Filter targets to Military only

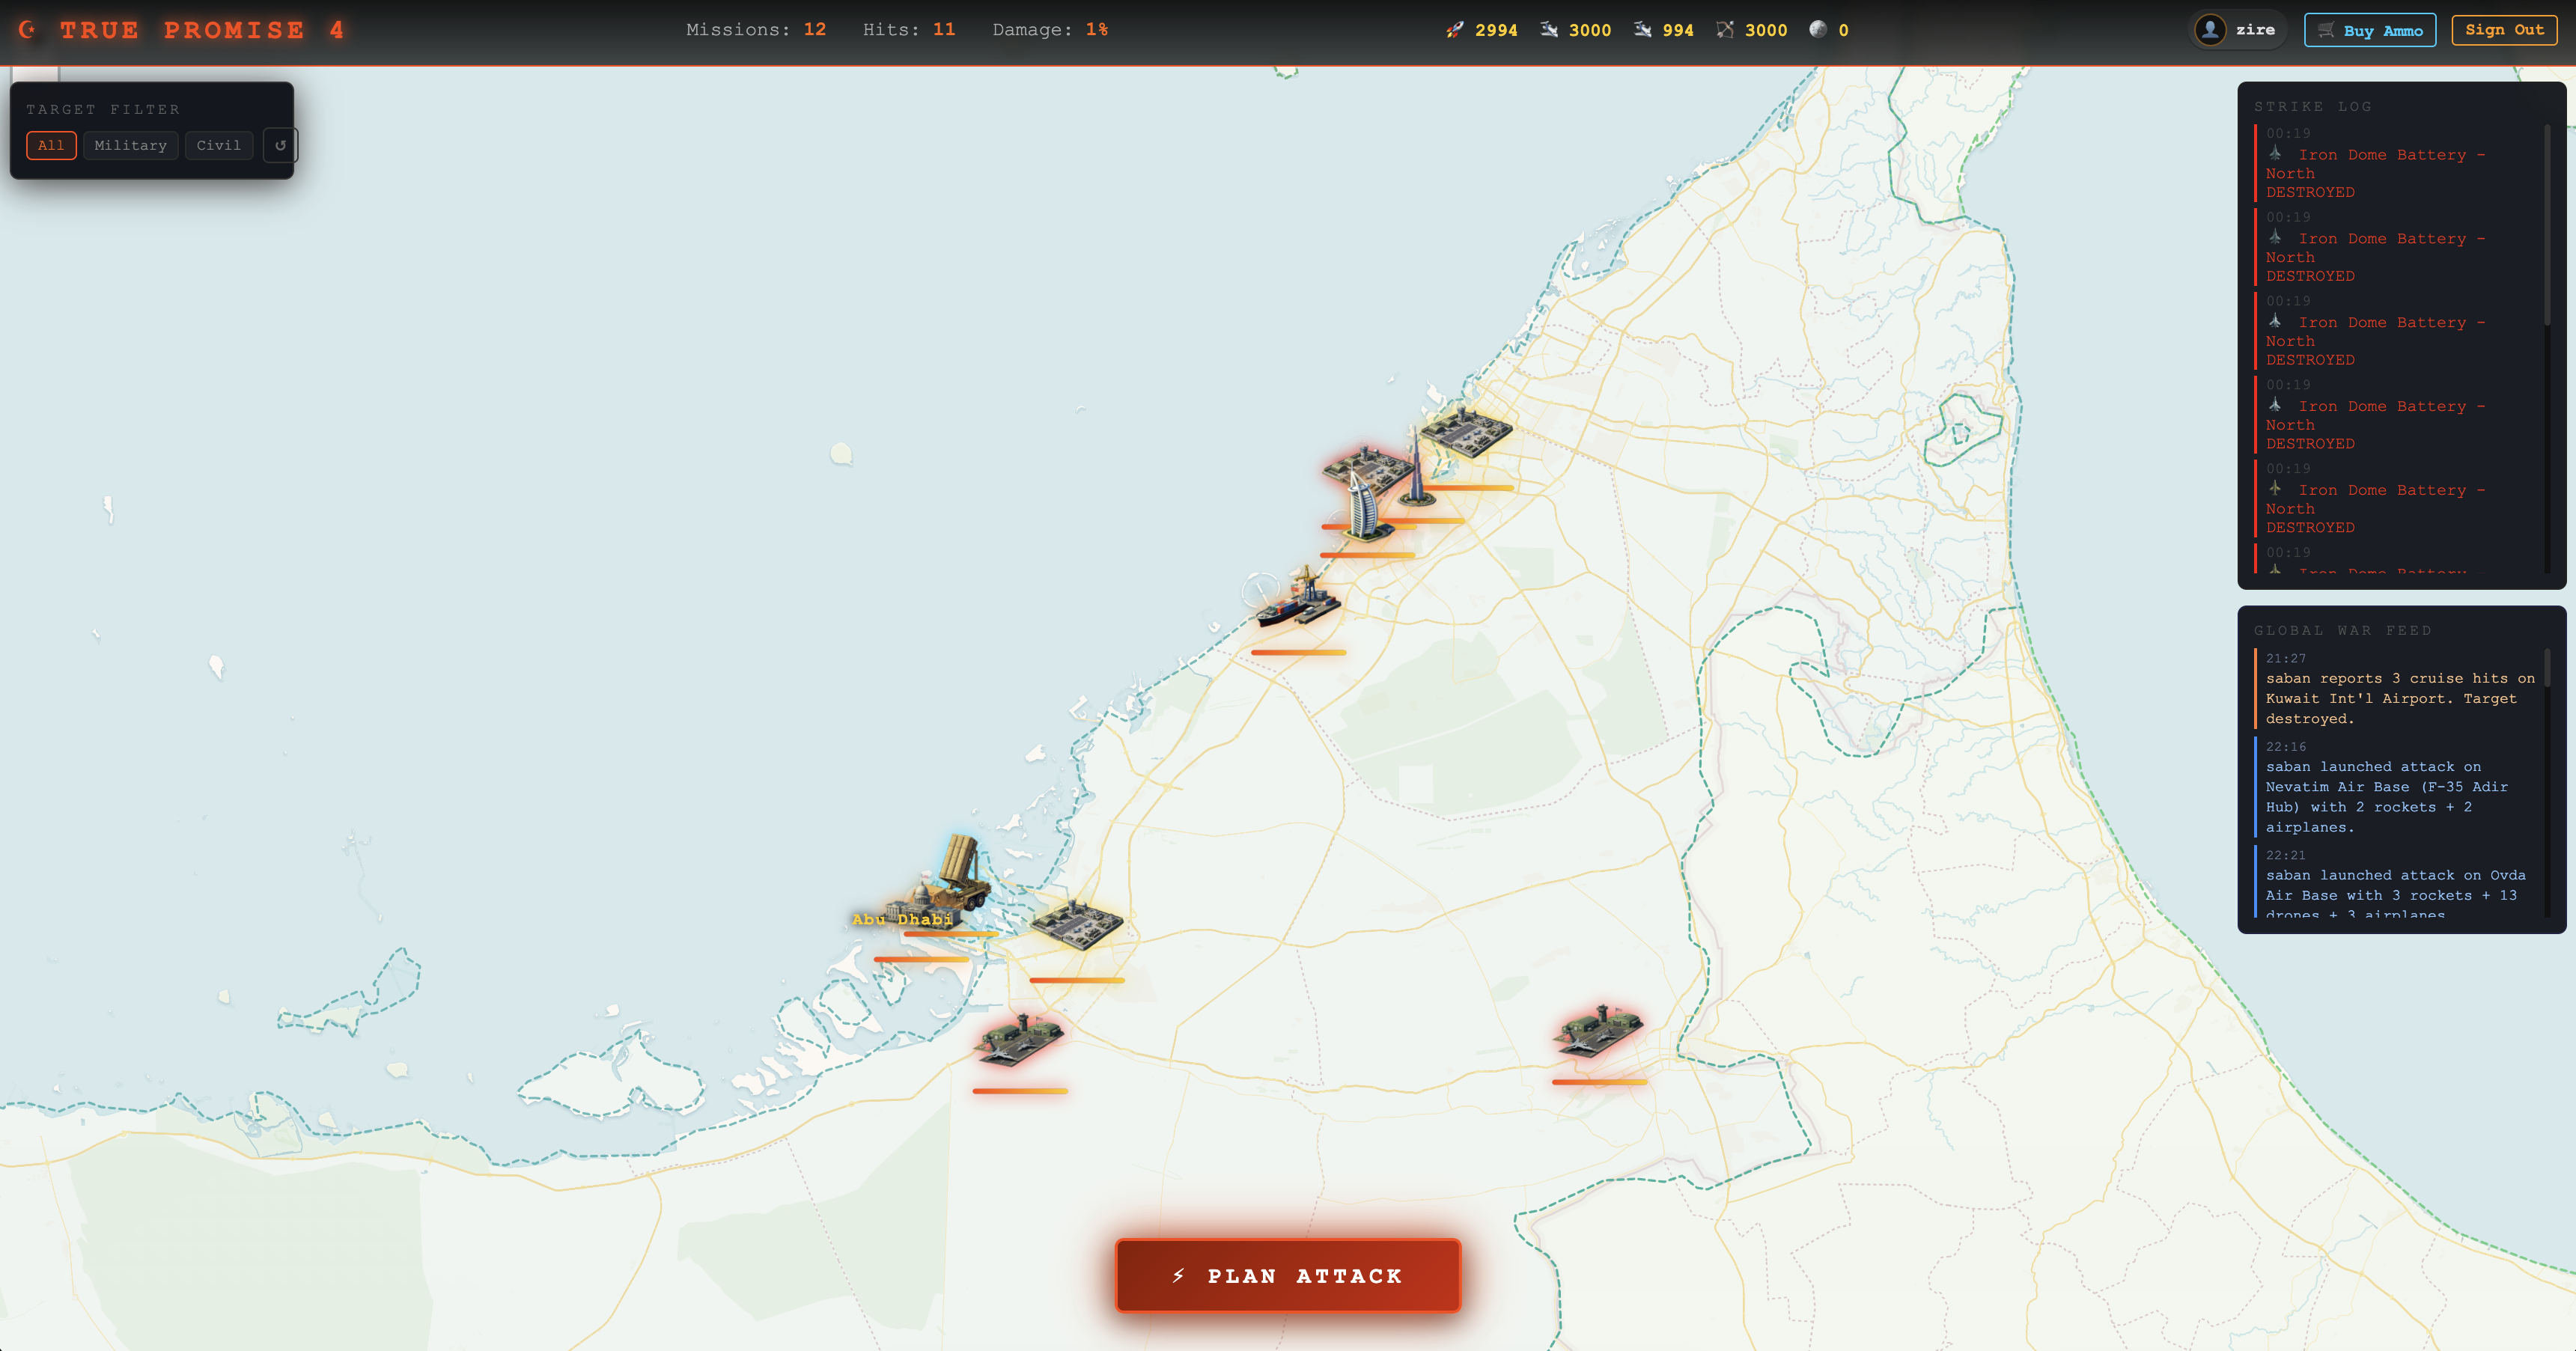130,145
